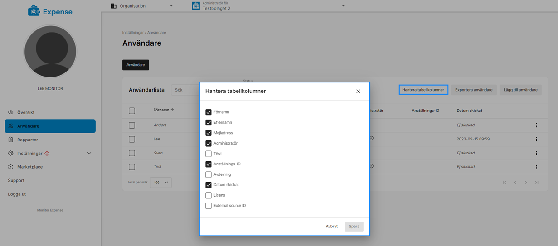This screenshot has width=558, height=246.
Task: Click the Sök search field
Action: tap(185, 90)
